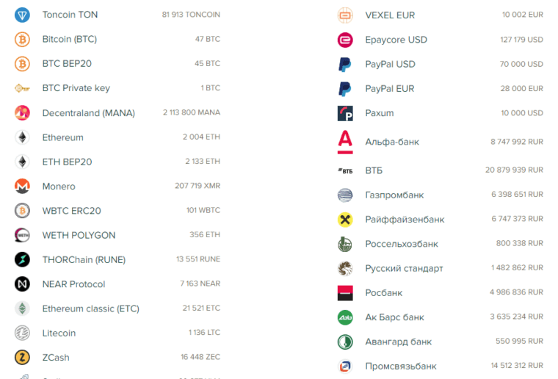Click the Toncoin TON icon
This screenshot has width=558, height=379.
click(22, 15)
